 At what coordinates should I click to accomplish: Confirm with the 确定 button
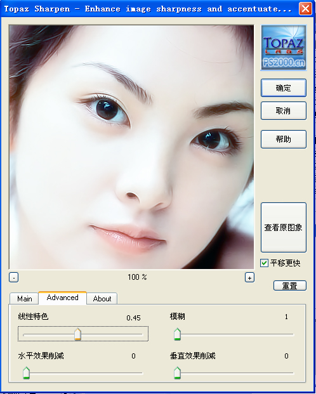coord(284,88)
